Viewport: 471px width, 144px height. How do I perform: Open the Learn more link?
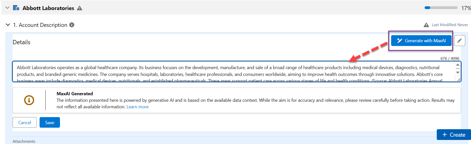coord(137,107)
